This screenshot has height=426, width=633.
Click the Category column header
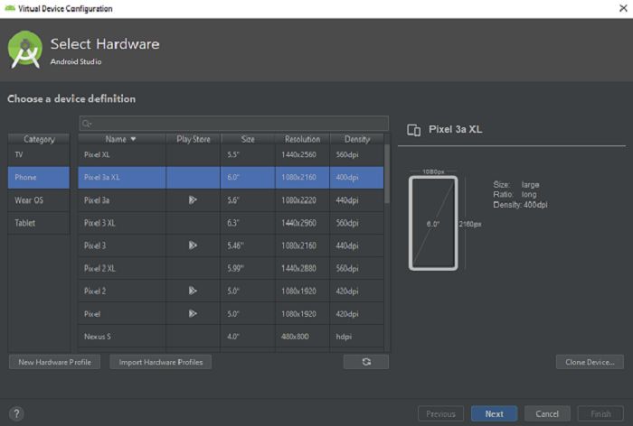pyautogui.click(x=39, y=139)
